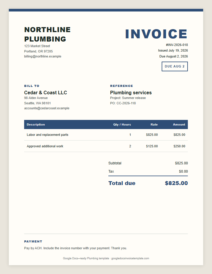
Task: Click the BILL TO section label
Action: pyautogui.click(x=32, y=86)
